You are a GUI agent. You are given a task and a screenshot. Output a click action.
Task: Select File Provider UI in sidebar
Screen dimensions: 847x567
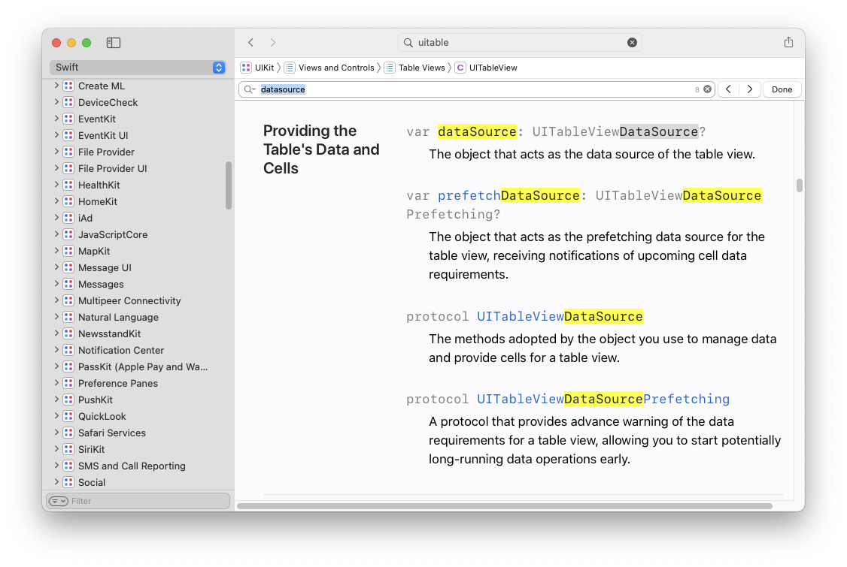click(x=112, y=168)
